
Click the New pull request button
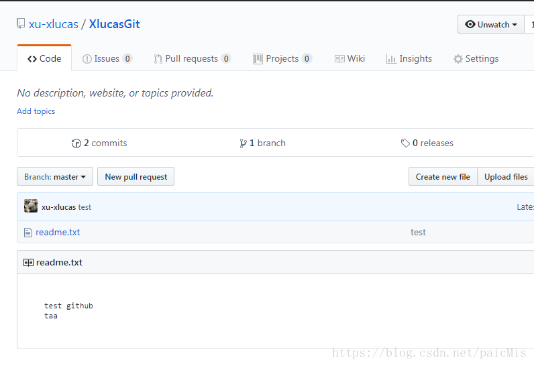click(136, 176)
